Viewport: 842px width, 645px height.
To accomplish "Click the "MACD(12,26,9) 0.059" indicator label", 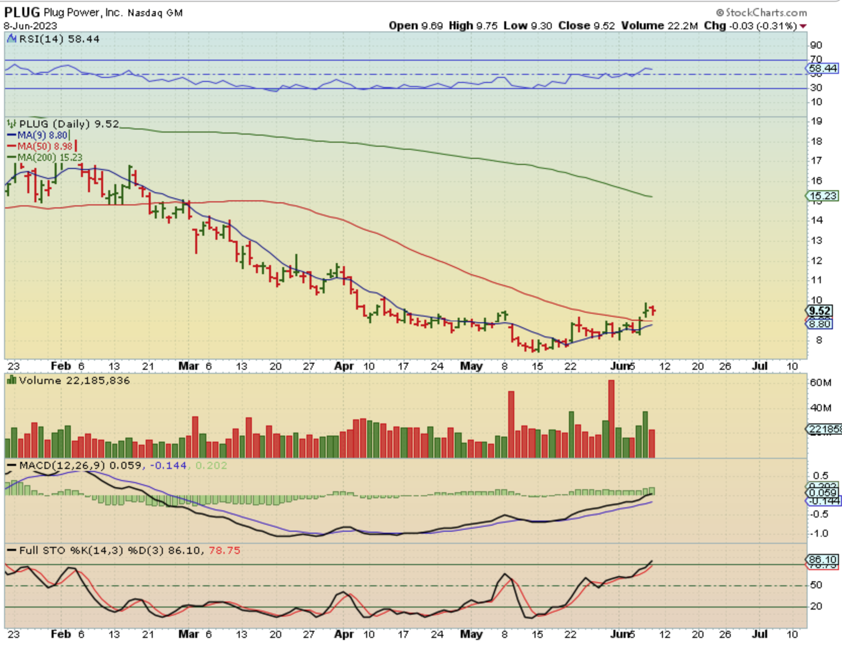I will [80, 465].
